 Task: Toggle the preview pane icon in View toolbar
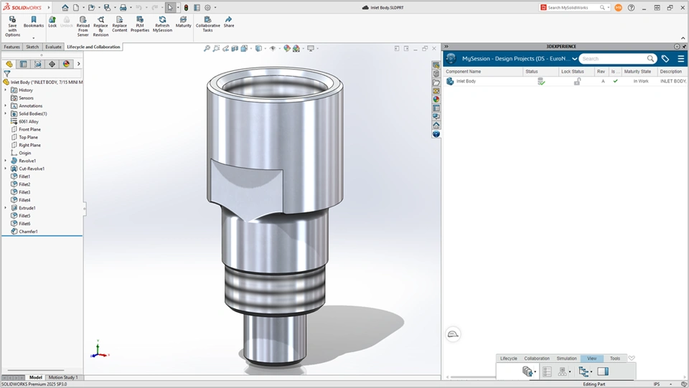point(603,372)
